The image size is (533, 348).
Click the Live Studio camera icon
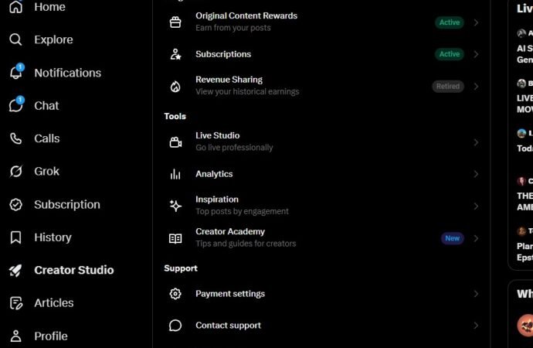175,142
